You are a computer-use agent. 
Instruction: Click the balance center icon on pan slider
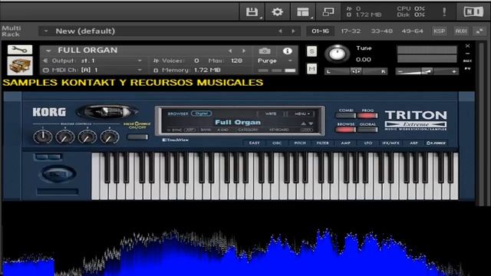355,71
